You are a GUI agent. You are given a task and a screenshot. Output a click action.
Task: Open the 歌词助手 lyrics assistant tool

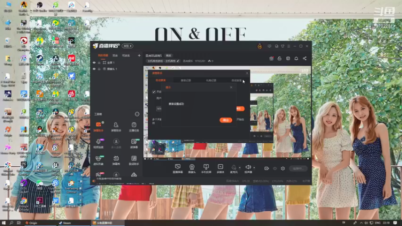point(134,160)
